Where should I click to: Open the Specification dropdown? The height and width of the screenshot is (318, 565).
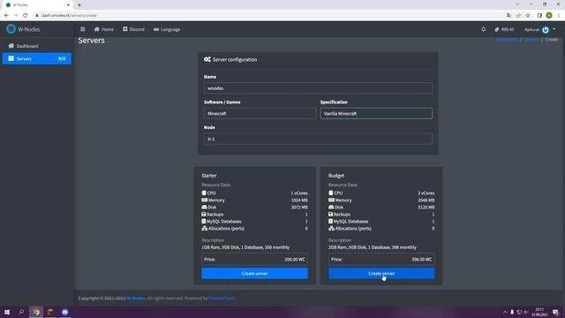point(376,114)
